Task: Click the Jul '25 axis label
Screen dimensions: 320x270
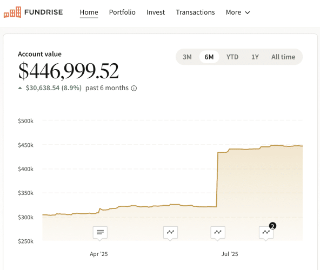Action: (x=230, y=254)
